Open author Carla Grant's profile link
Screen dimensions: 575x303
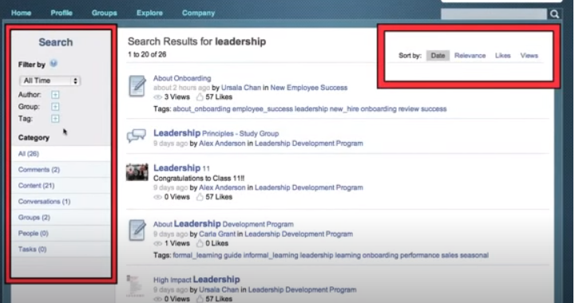[x=217, y=234]
